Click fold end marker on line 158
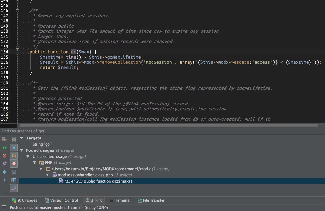The height and width of the screenshot is (211, 325). point(18,73)
